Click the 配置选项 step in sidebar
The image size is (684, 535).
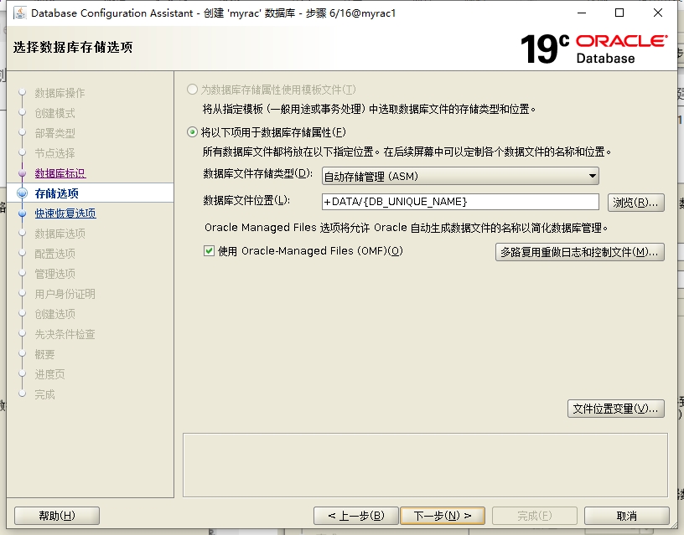(x=55, y=254)
